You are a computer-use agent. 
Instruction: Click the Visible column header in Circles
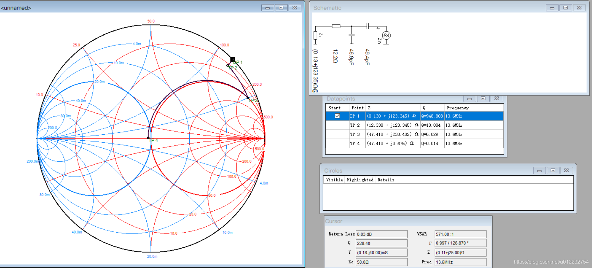[x=334, y=180]
